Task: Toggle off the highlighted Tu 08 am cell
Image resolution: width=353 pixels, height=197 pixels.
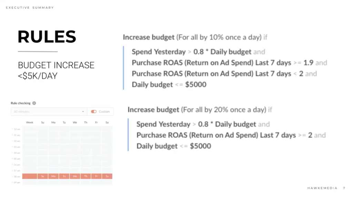Action: (x=64, y=176)
